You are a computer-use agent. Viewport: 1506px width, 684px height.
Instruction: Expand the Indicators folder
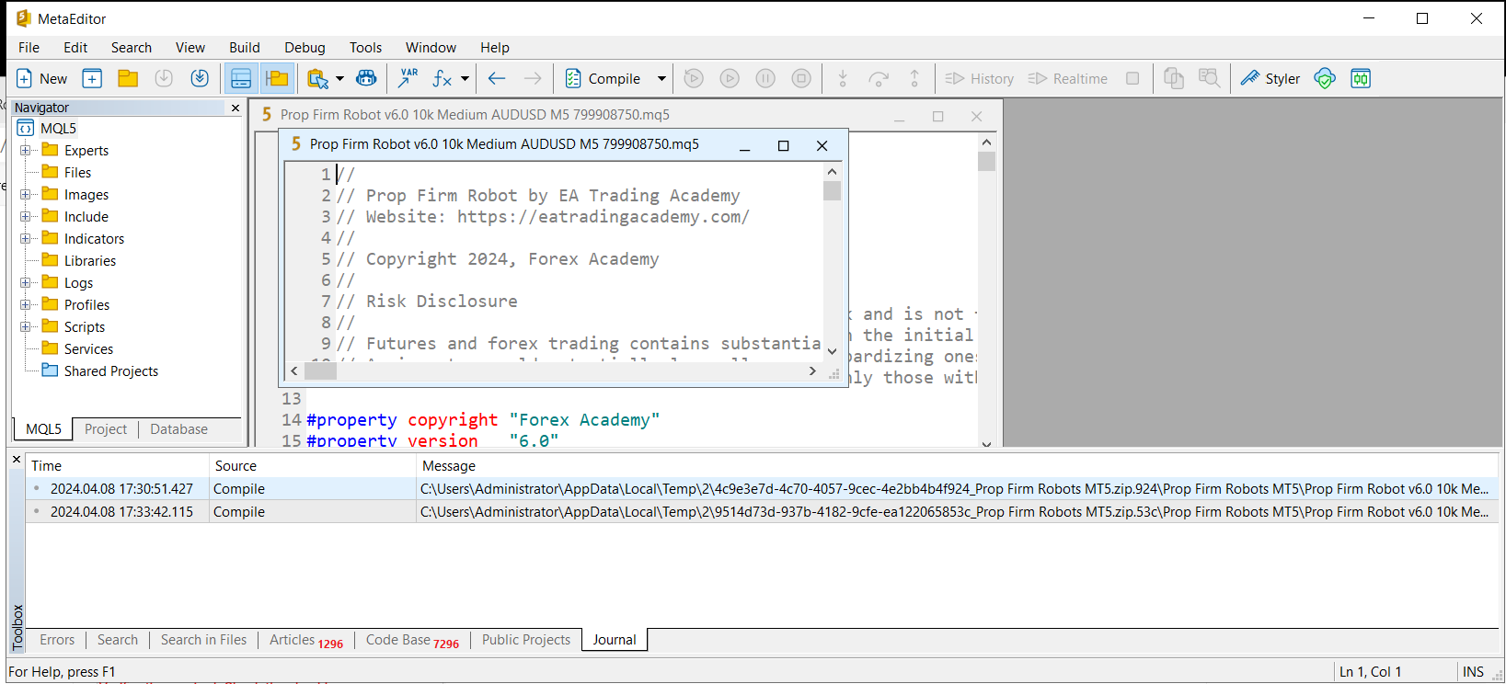pos(26,239)
